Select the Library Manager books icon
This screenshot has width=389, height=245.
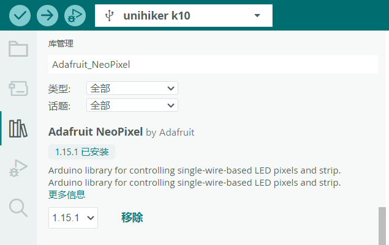tap(18, 128)
